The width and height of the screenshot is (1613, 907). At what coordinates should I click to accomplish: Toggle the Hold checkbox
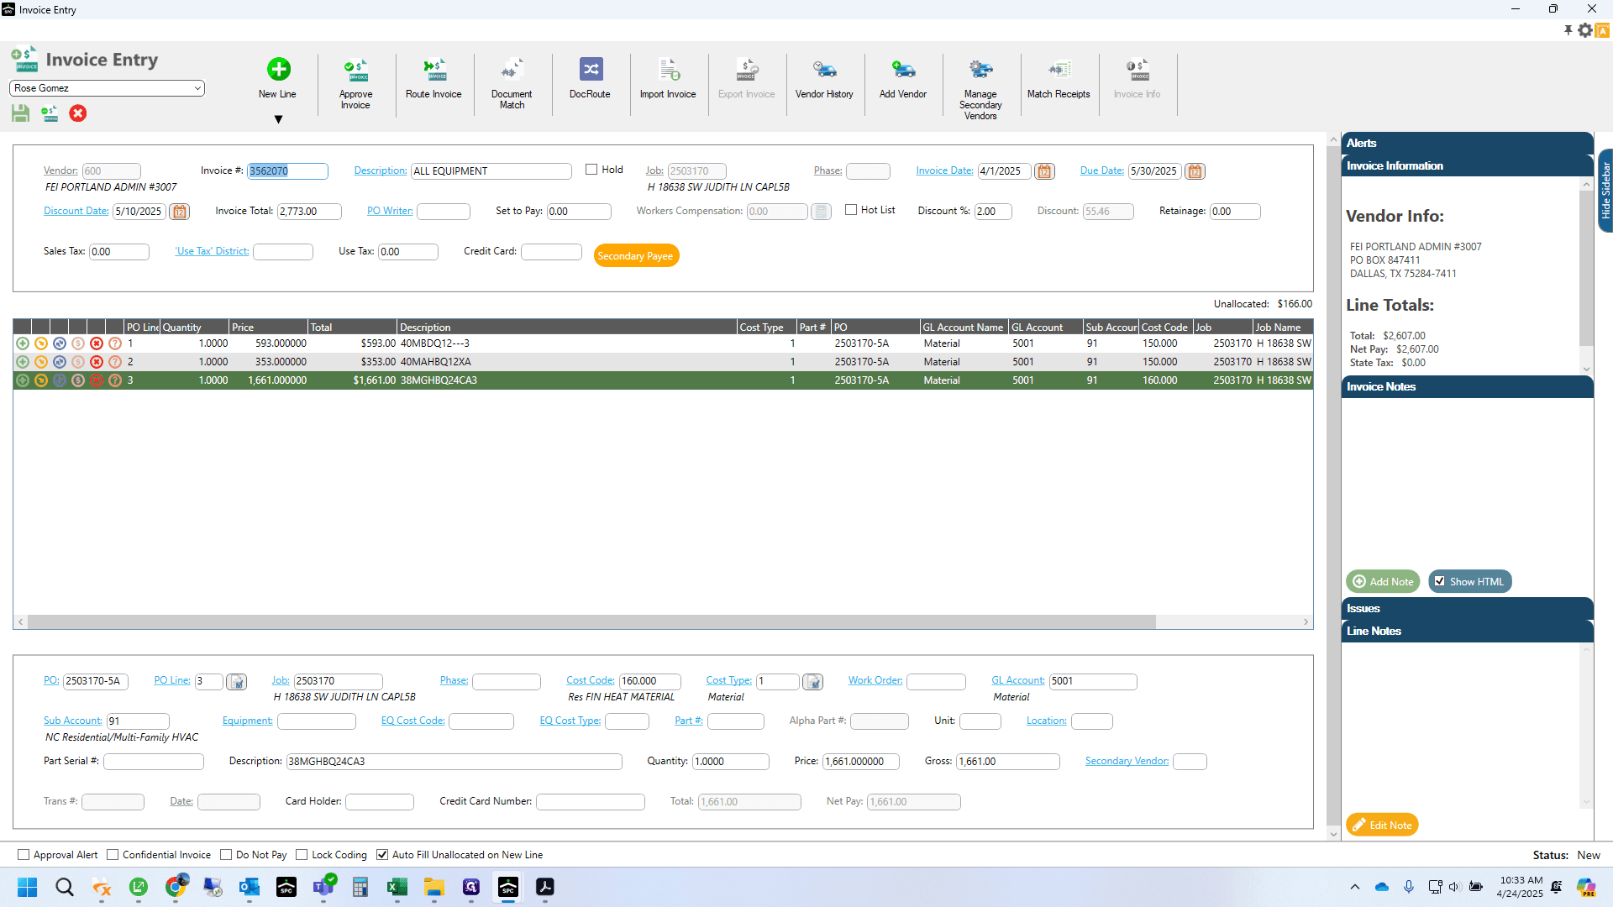(591, 170)
